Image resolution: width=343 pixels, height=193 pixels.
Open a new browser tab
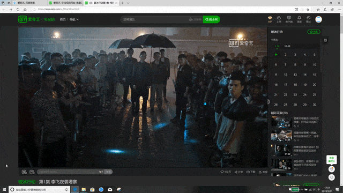123,3
